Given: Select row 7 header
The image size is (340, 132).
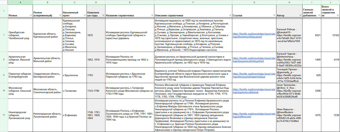Looking at the screenshot, I should 4,35.
